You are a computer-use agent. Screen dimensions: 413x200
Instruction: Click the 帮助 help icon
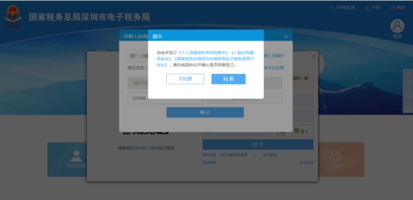tap(392, 8)
